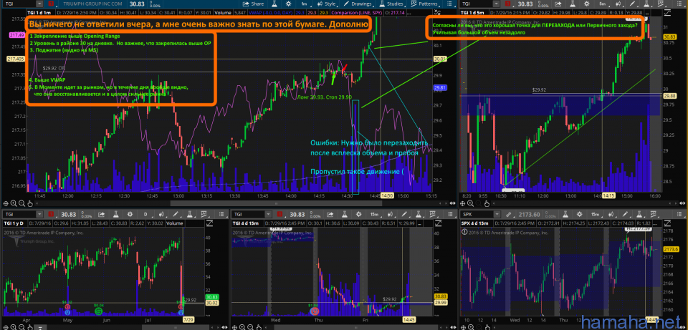
Task: Open flask icon in TGI 1m chart toolbar
Action: [274, 4]
